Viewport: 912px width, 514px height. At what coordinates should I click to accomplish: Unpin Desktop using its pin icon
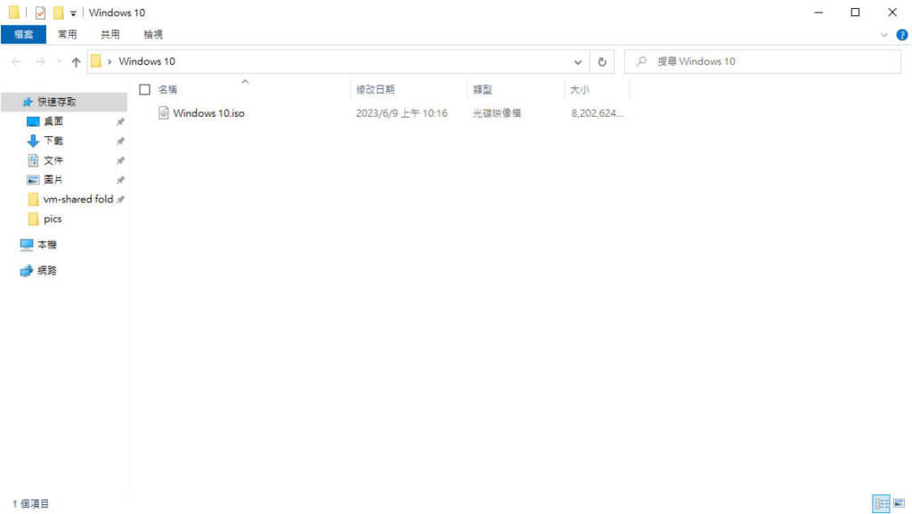coord(120,121)
